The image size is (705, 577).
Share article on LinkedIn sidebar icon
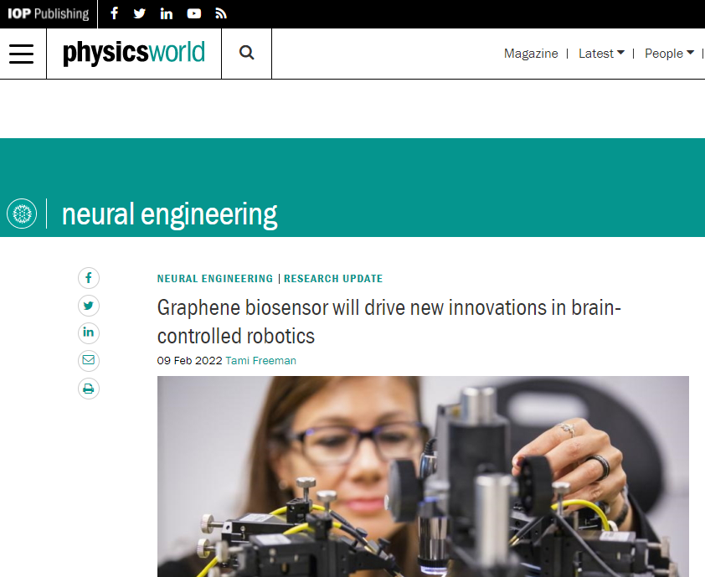89,332
